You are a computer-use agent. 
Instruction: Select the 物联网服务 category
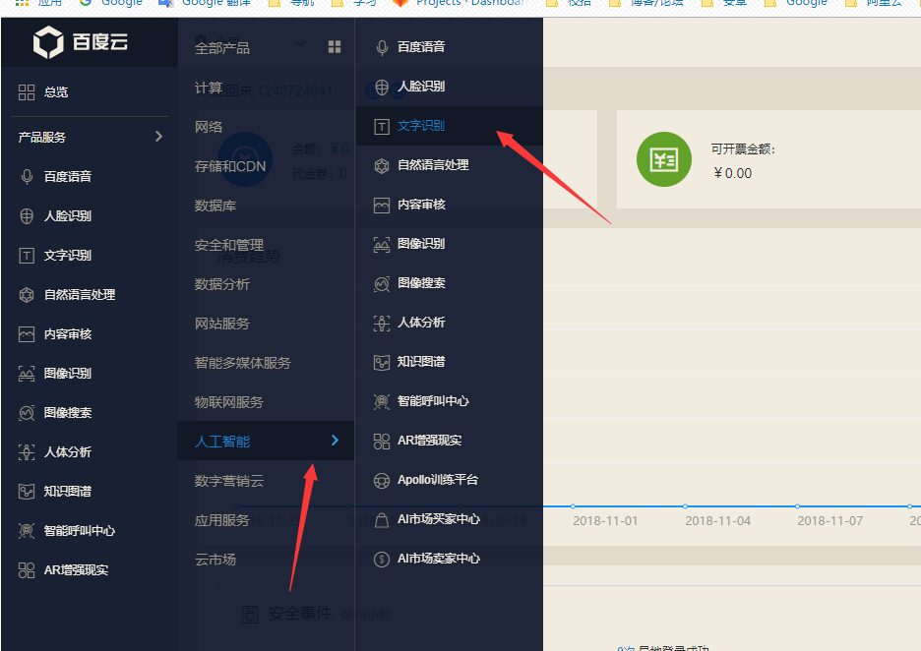229,402
